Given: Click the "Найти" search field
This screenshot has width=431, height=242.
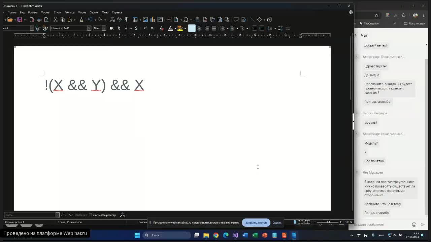Looking at the screenshot, I should [x=29, y=215].
